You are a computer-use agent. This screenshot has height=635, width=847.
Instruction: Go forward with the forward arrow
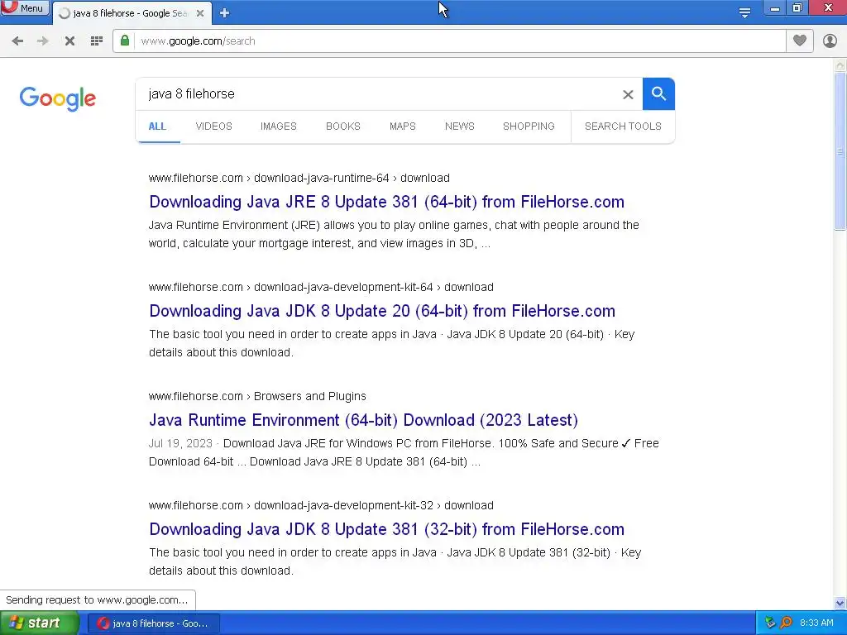(x=43, y=41)
